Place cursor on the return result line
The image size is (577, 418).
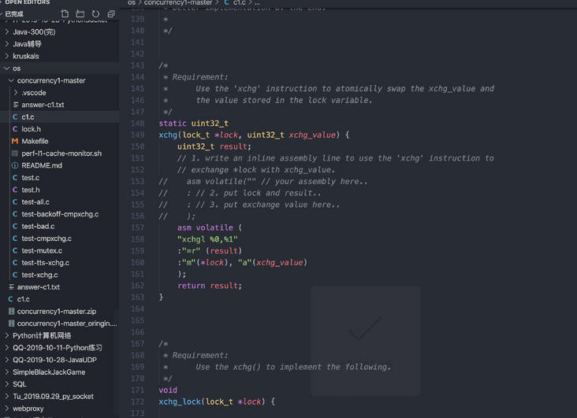coord(210,286)
